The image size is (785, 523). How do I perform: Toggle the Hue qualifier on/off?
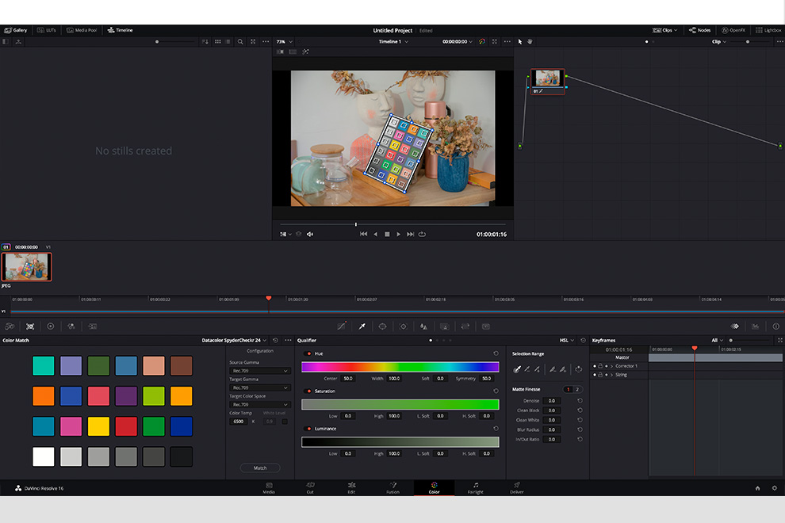308,353
